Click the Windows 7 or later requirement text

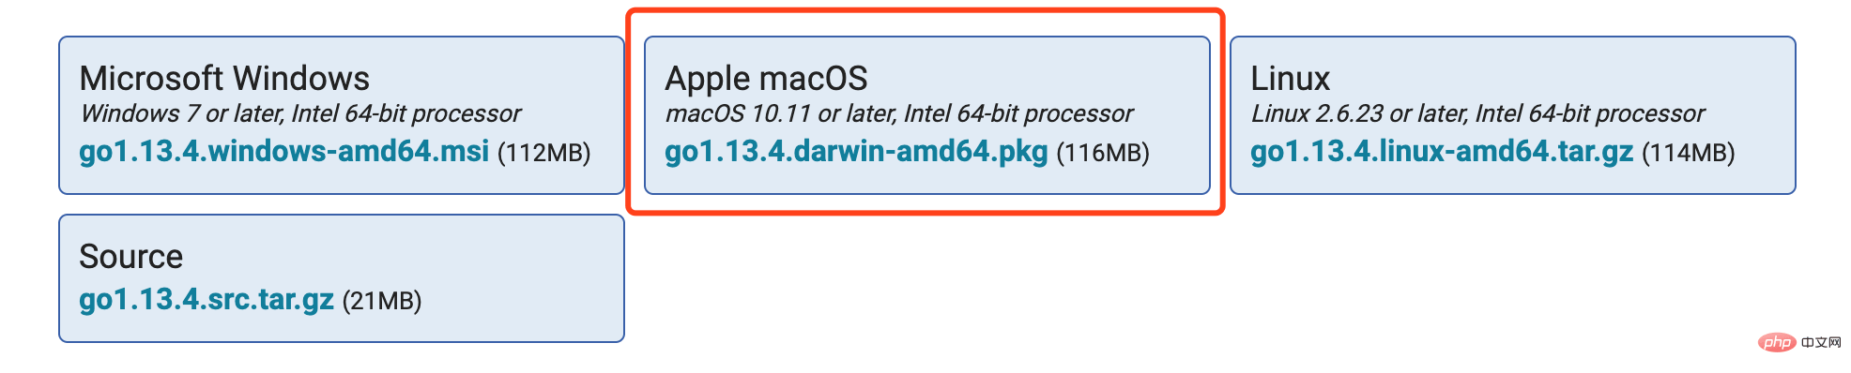point(300,113)
